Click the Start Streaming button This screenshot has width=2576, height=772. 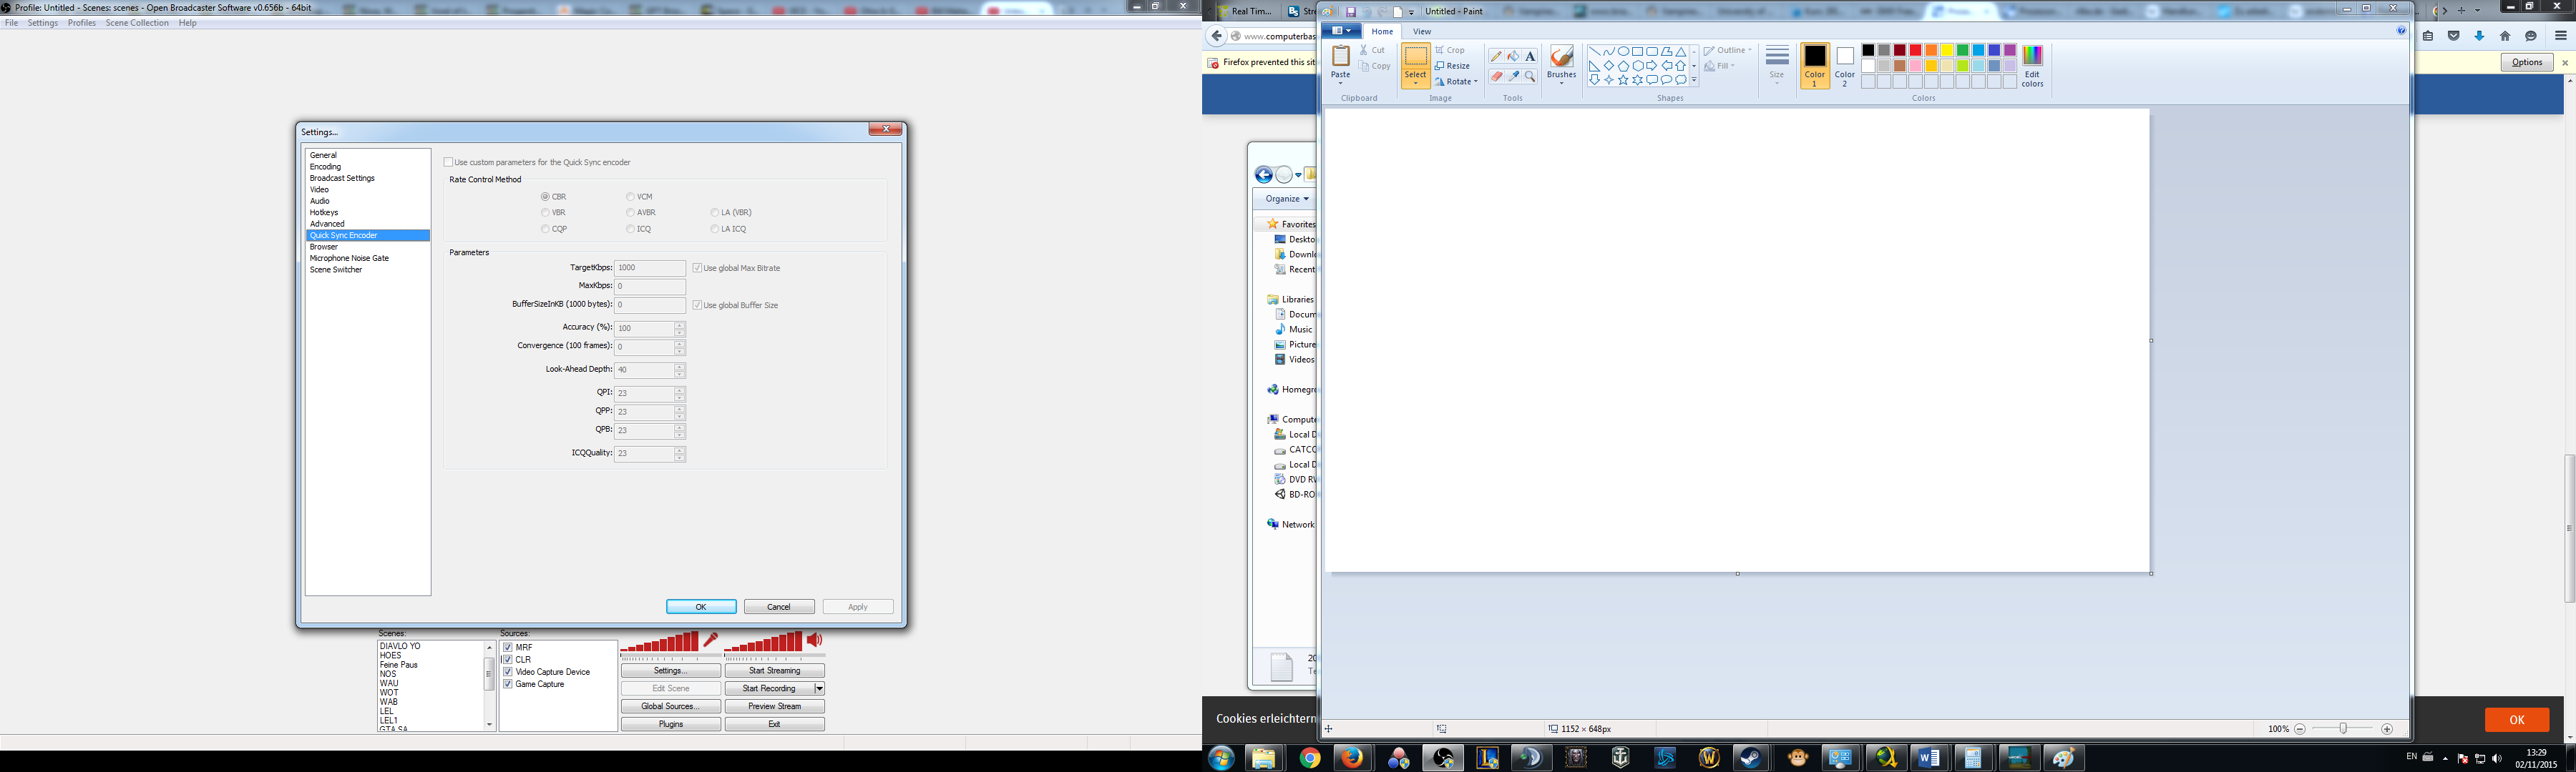tap(774, 670)
